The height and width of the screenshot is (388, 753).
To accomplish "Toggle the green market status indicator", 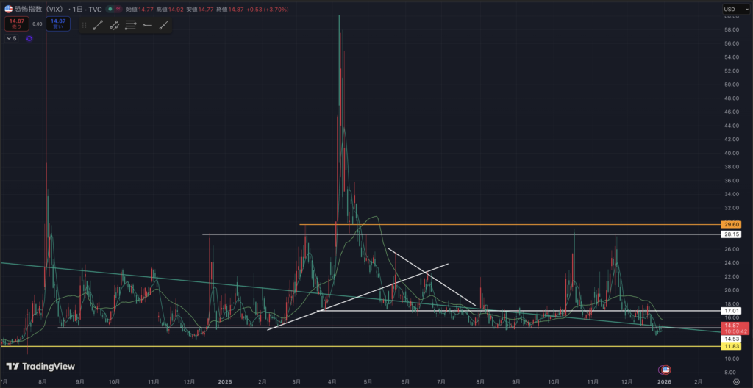I will tap(110, 10).
